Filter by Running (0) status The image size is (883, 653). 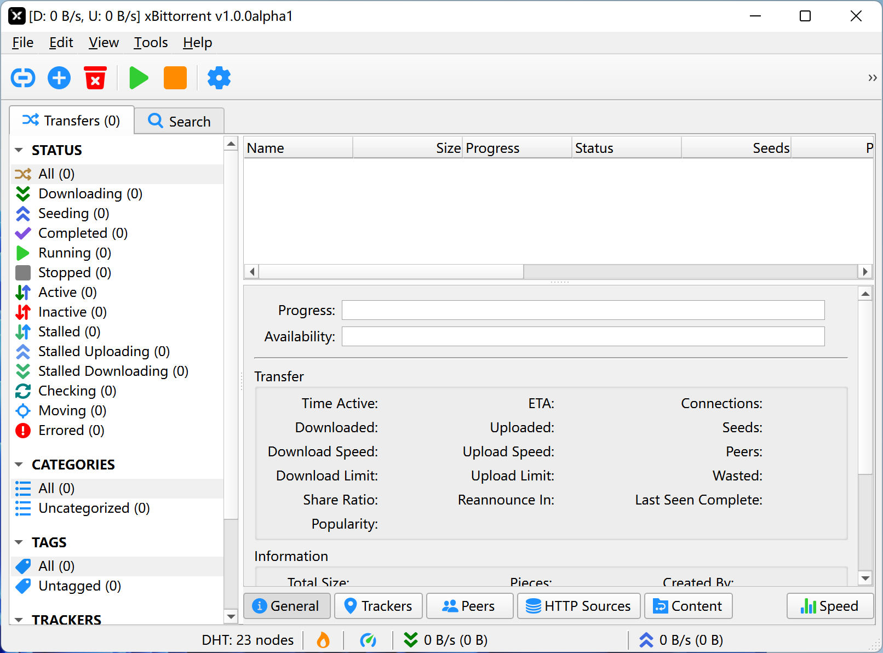117,253
